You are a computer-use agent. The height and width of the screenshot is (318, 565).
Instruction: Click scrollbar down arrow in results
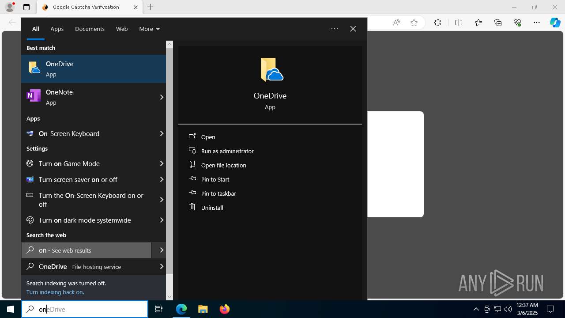(x=169, y=297)
